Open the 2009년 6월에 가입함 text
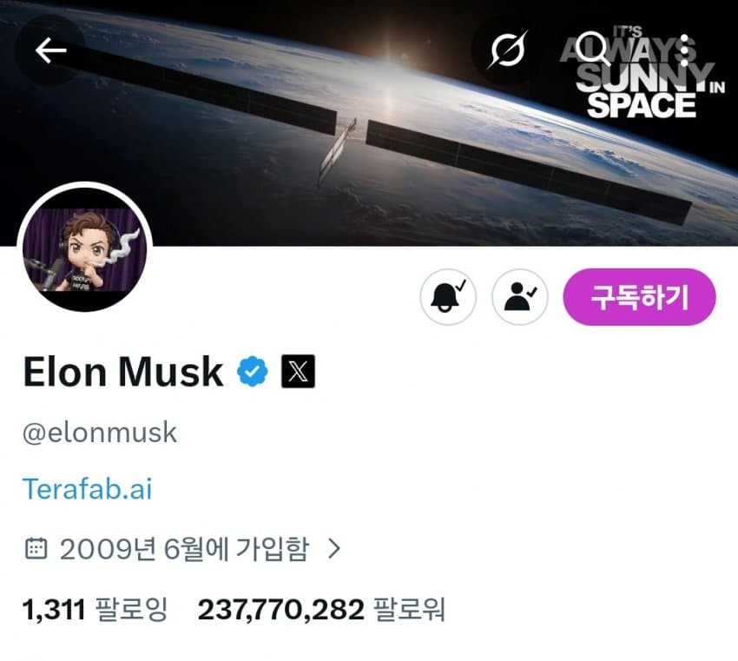 coord(184,548)
